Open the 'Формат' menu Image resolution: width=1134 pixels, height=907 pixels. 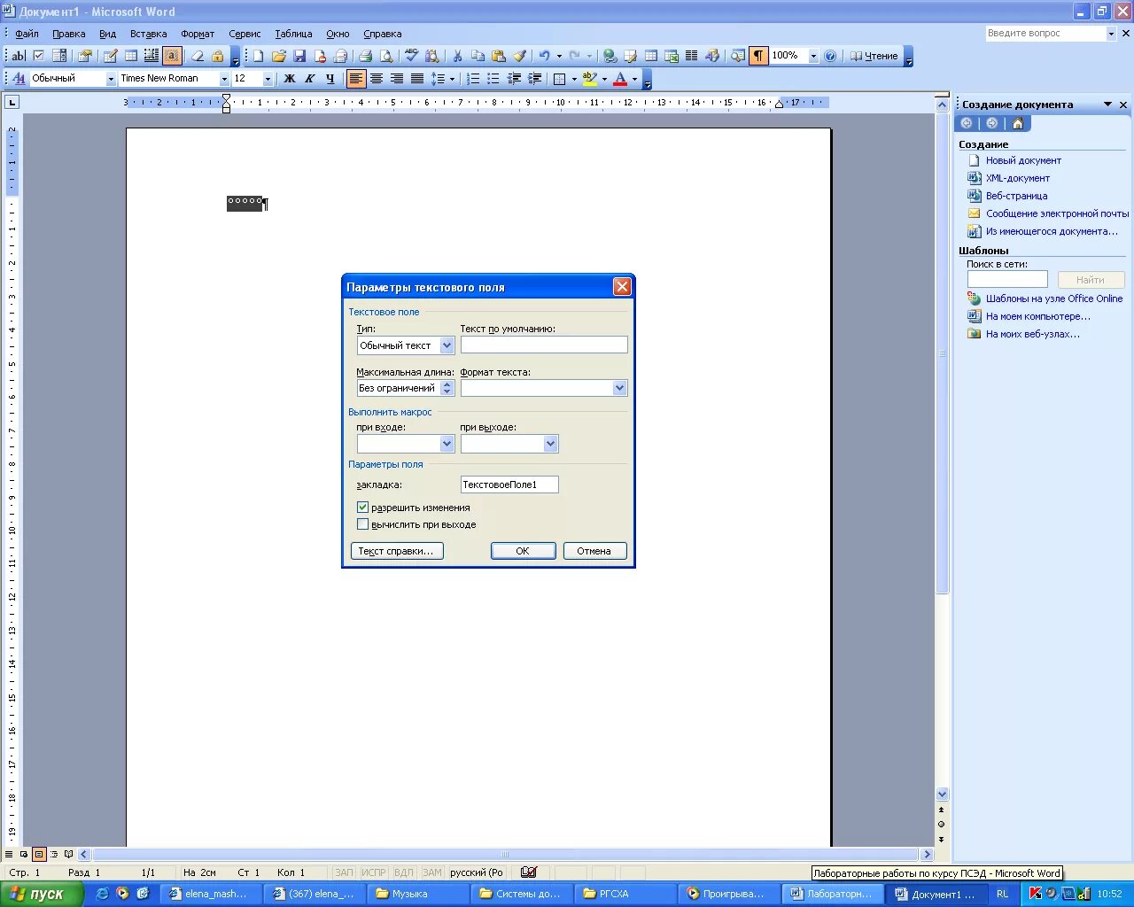coord(198,34)
